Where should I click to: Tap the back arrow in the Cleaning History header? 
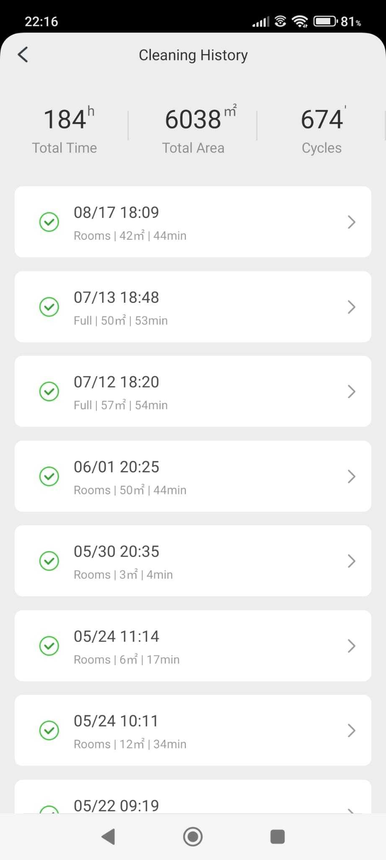(23, 55)
